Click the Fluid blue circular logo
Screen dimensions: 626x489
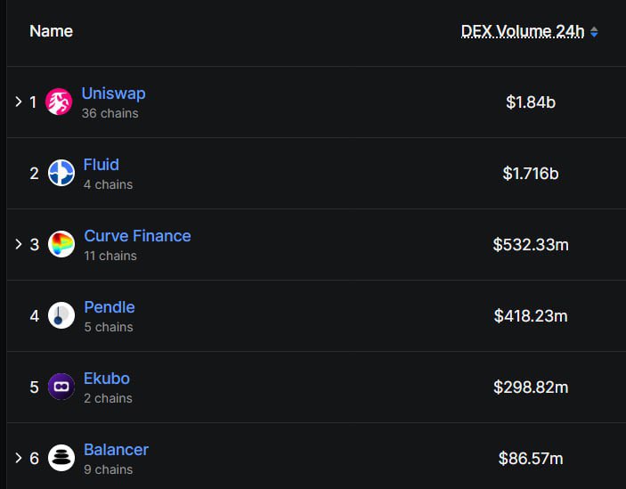61,173
